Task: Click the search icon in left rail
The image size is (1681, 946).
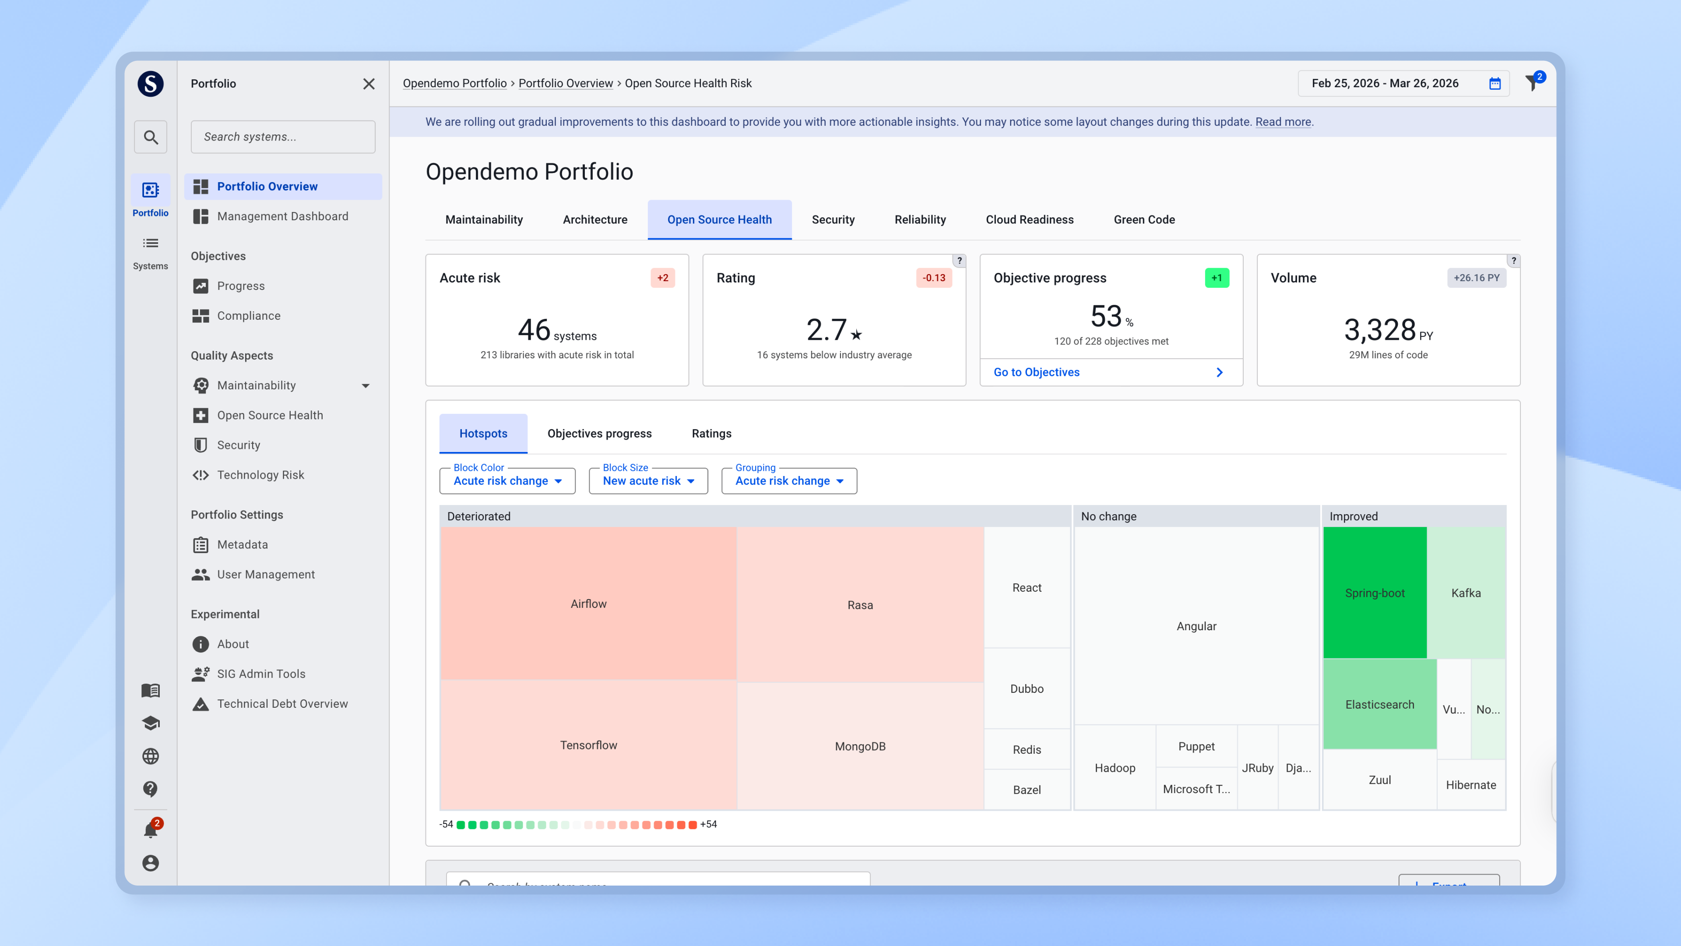Action: [x=150, y=137]
